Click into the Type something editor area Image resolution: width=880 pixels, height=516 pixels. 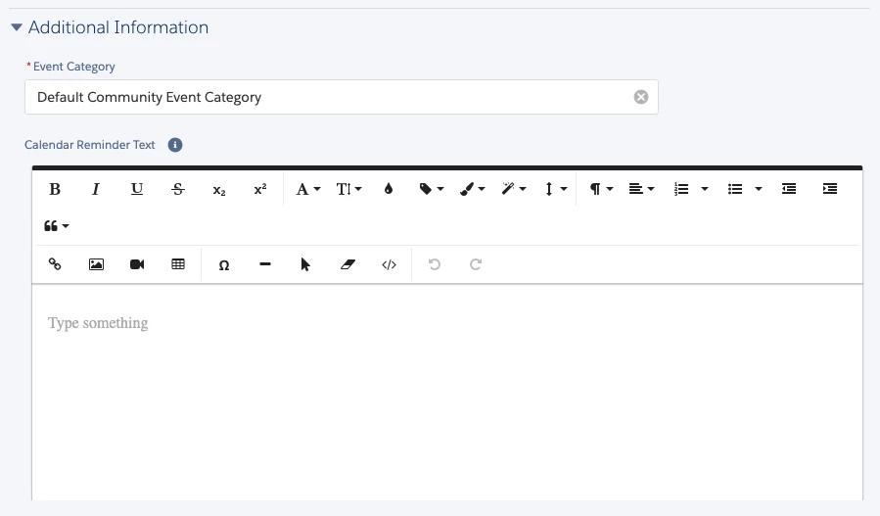(447, 392)
